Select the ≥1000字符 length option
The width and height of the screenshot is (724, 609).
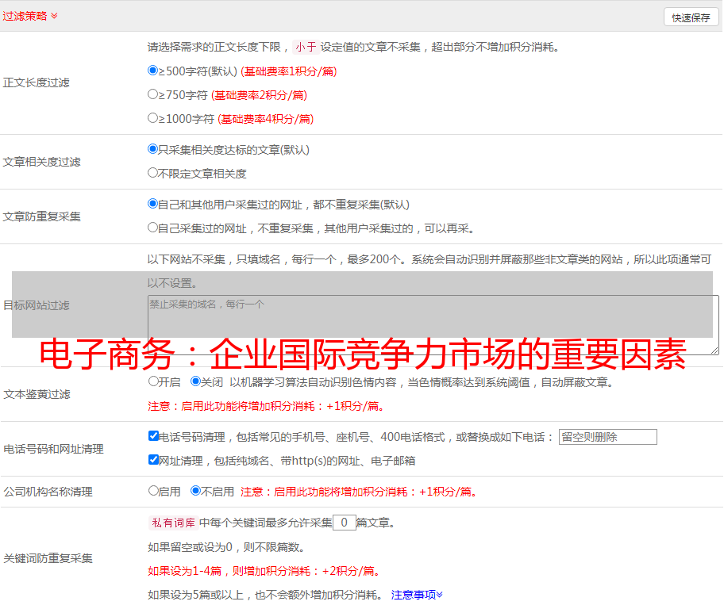click(x=153, y=118)
